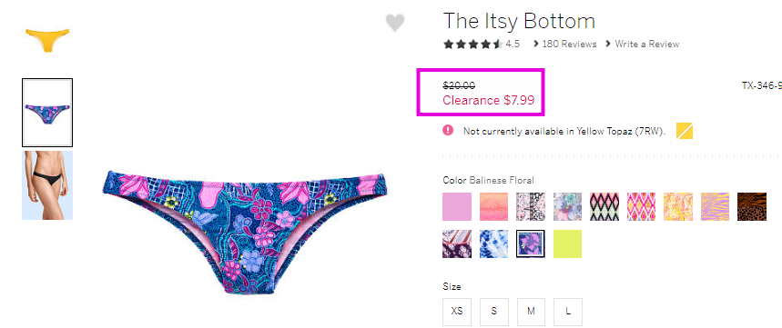
Task: Choose size M
Action: tap(531, 312)
